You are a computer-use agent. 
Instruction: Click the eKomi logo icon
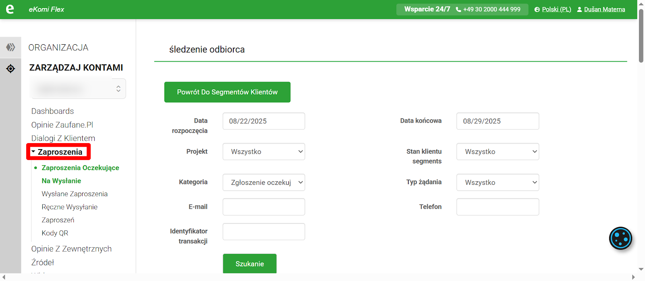pos(10,9)
